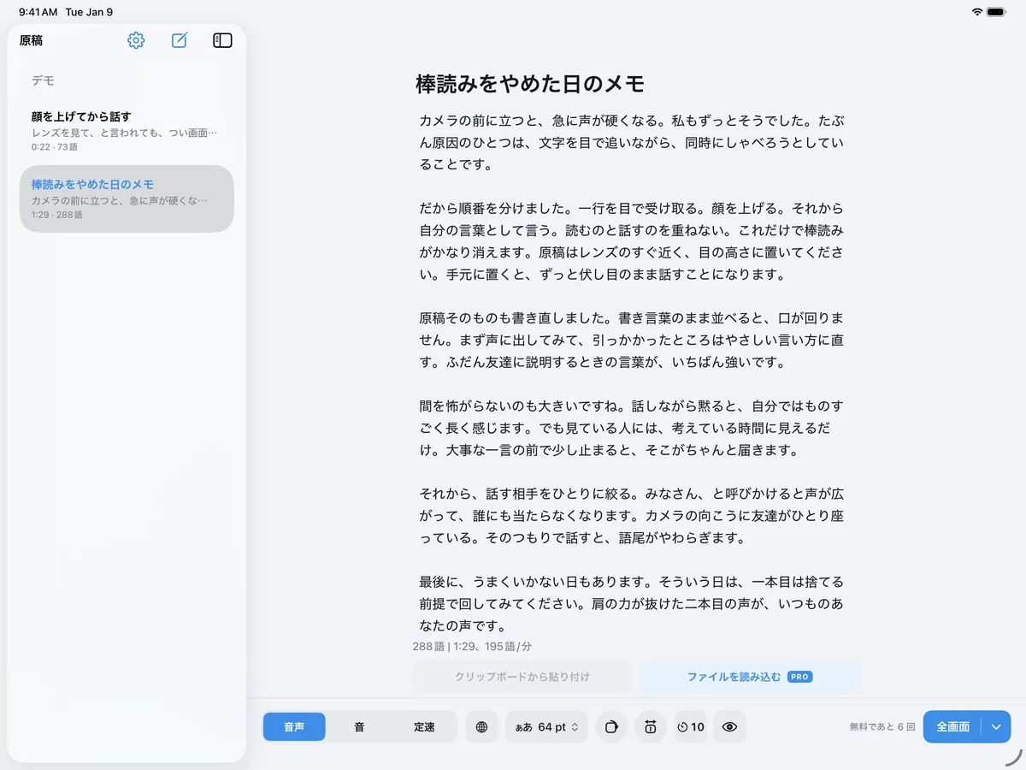Viewport: 1026px width, 770px height.
Task: Open the 64 pt font size picker
Action: click(546, 727)
